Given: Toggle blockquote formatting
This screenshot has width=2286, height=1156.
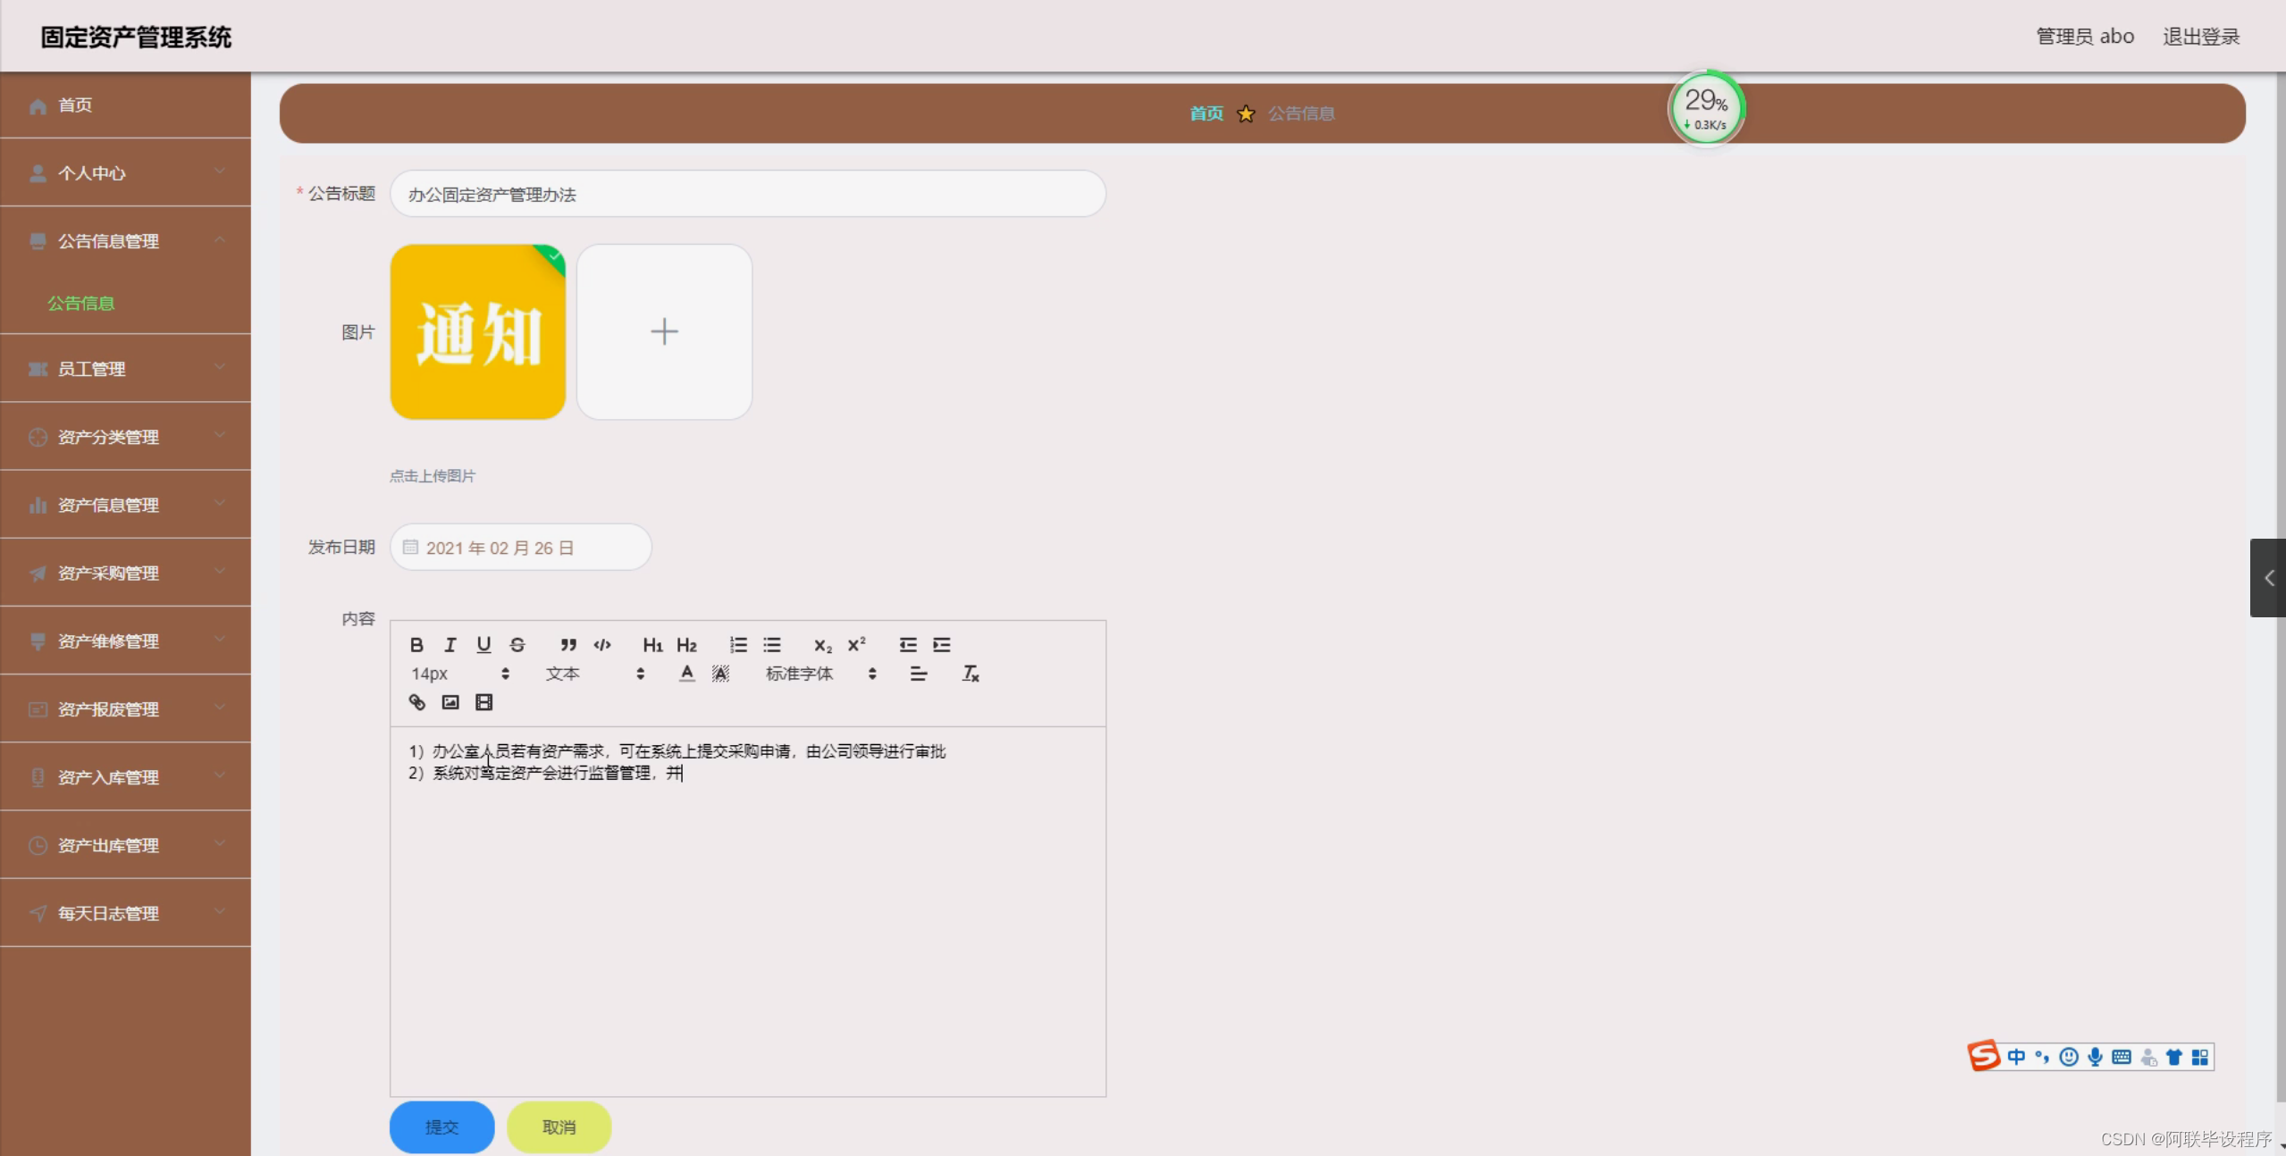Looking at the screenshot, I should (568, 645).
